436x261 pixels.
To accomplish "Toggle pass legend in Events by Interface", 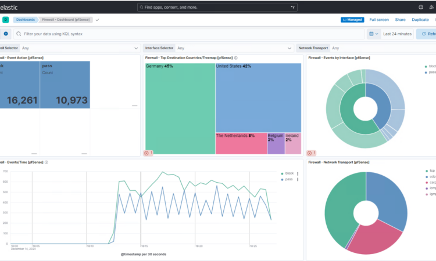I will (x=430, y=72).
